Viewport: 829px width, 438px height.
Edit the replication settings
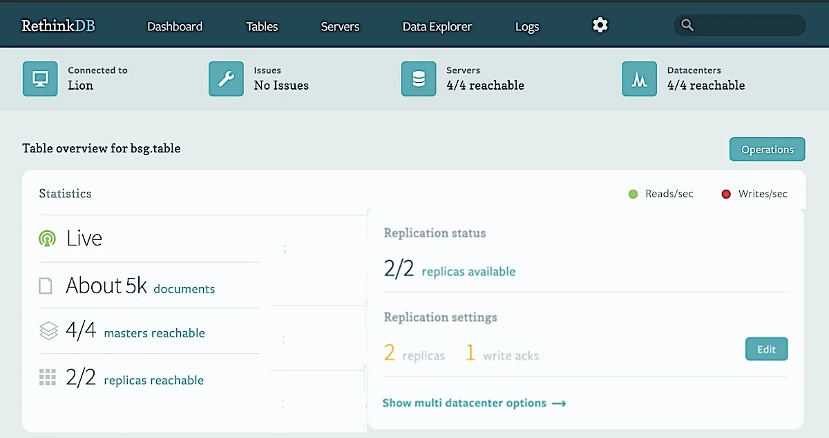click(x=767, y=349)
